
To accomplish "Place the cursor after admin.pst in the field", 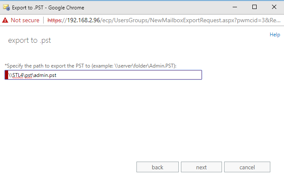I will coord(57,75).
